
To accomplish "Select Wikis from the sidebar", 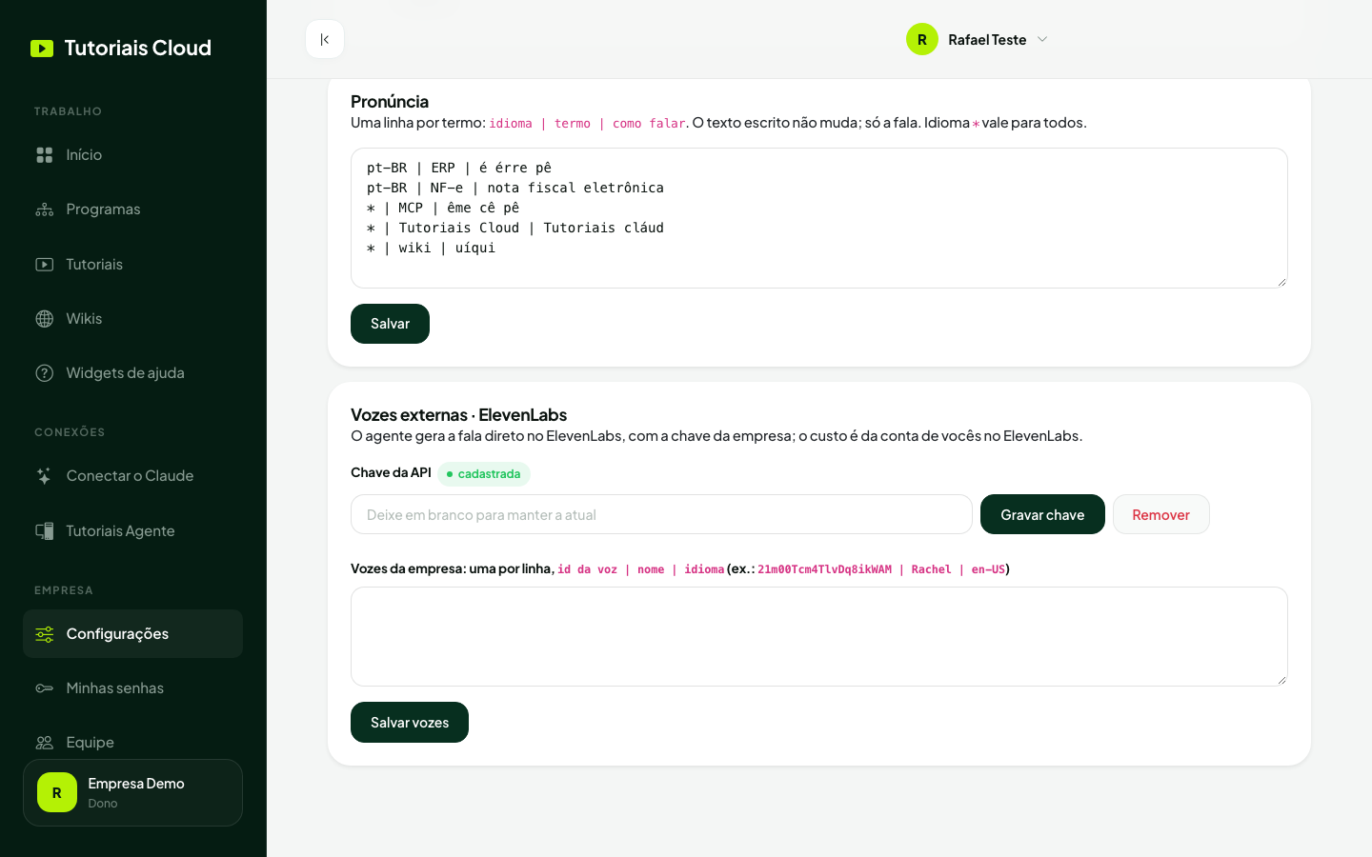I will coord(132,319).
